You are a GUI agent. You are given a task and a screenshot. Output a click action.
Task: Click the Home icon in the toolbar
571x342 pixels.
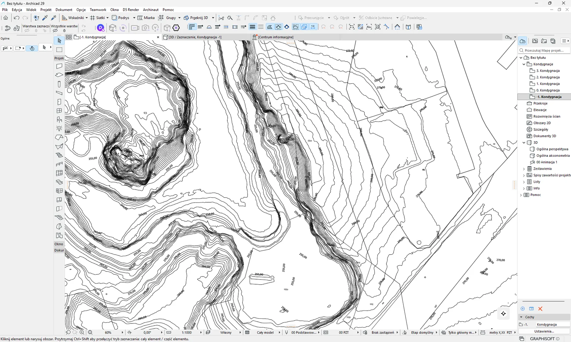click(x=6, y=18)
